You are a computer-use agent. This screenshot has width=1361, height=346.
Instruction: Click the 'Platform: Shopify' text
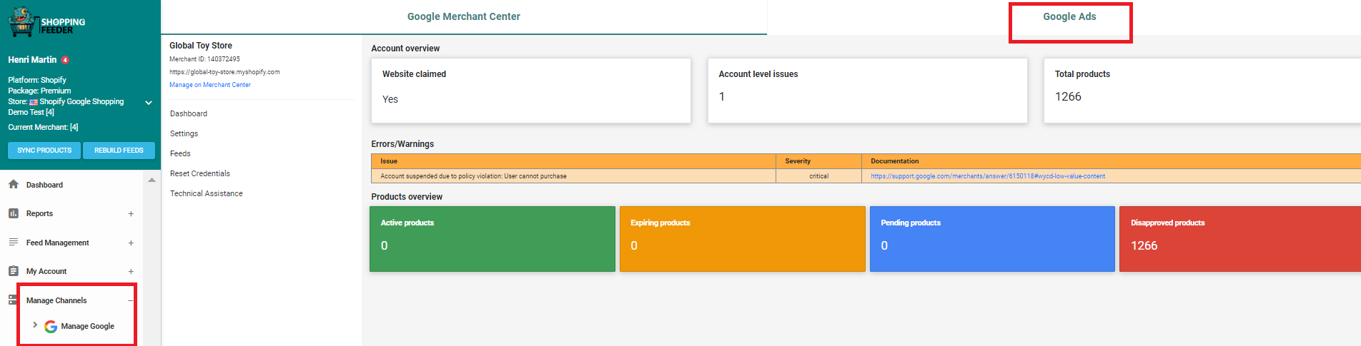[37, 80]
